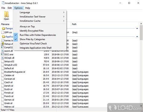Click the isscint.dll file icon

click(2, 51)
